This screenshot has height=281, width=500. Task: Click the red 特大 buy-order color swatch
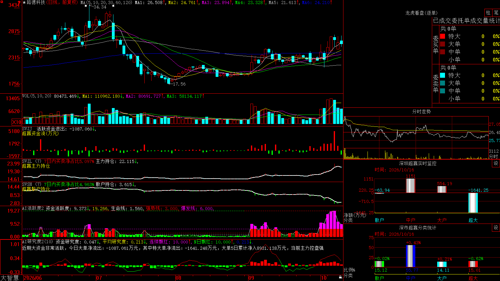click(442, 36)
